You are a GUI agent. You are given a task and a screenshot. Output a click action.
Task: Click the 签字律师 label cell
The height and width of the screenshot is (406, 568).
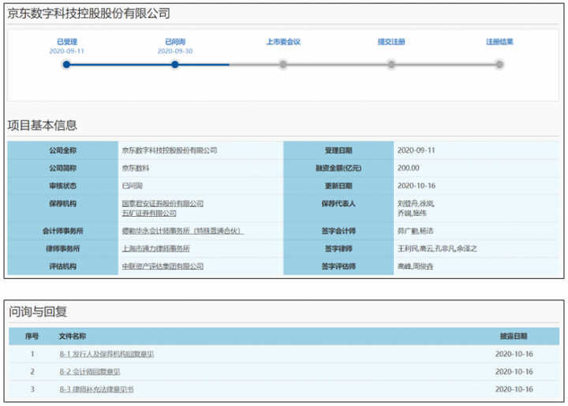[338, 248]
